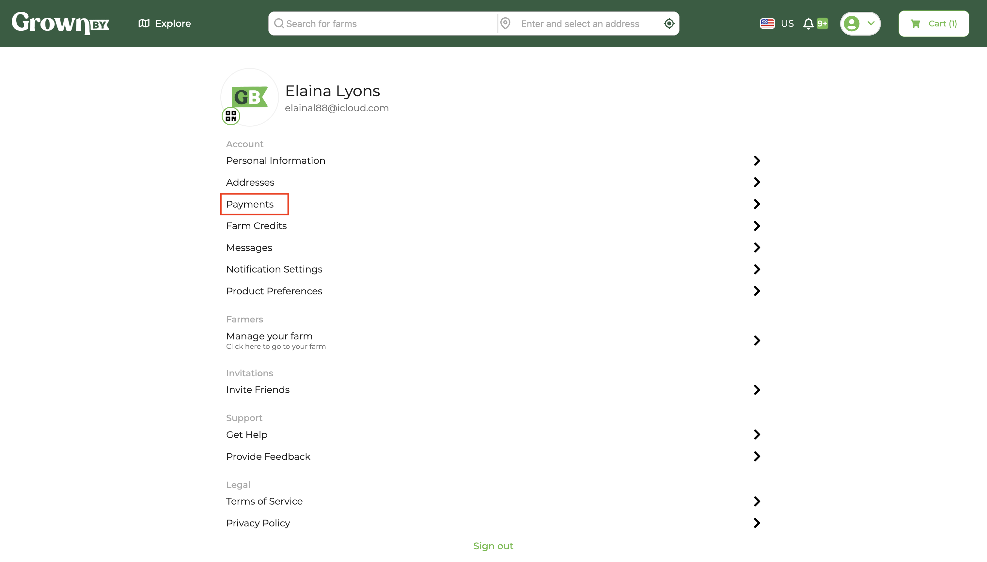
Task: Click chevron beside Product Preferences
Action: [757, 291]
